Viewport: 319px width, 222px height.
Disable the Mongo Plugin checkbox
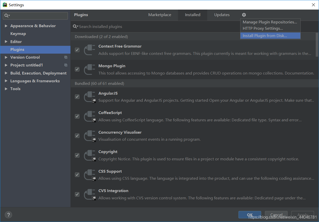click(77, 69)
